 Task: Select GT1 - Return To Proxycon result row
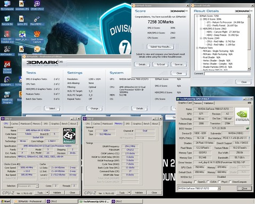tap(225, 22)
